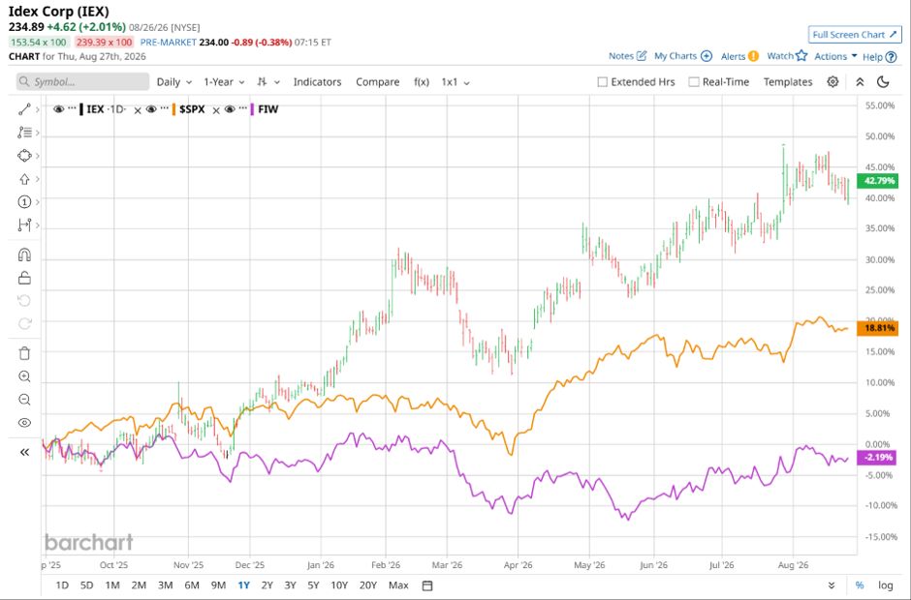
Task: Select the arrow marker tool
Action: tap(24, 179)
